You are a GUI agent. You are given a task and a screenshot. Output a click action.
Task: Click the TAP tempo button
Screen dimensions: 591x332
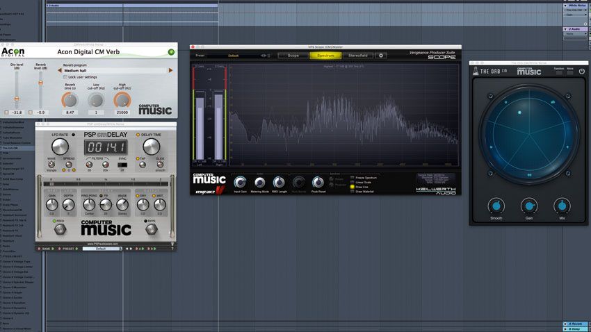143,165
